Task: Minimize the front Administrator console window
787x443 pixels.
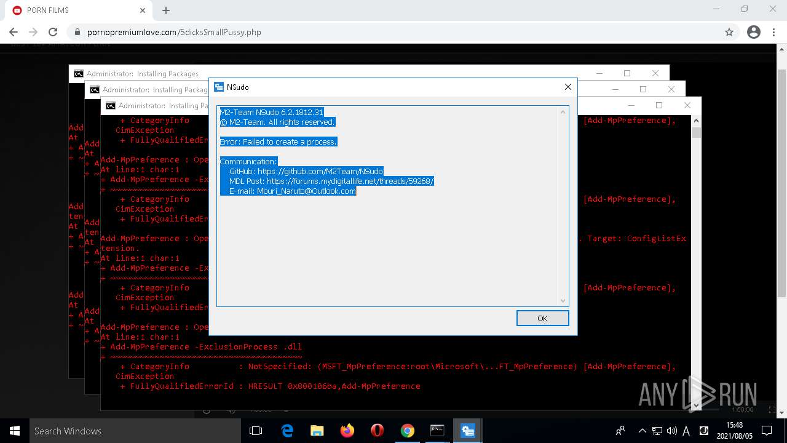Action: [x=631, y=105]
